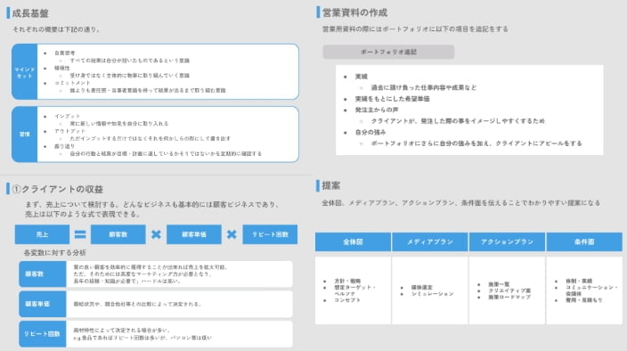The height and width of the screenshot is (351, 627).
Task: Click the 発注主からの声 bullet
Action: click(377, 110)
